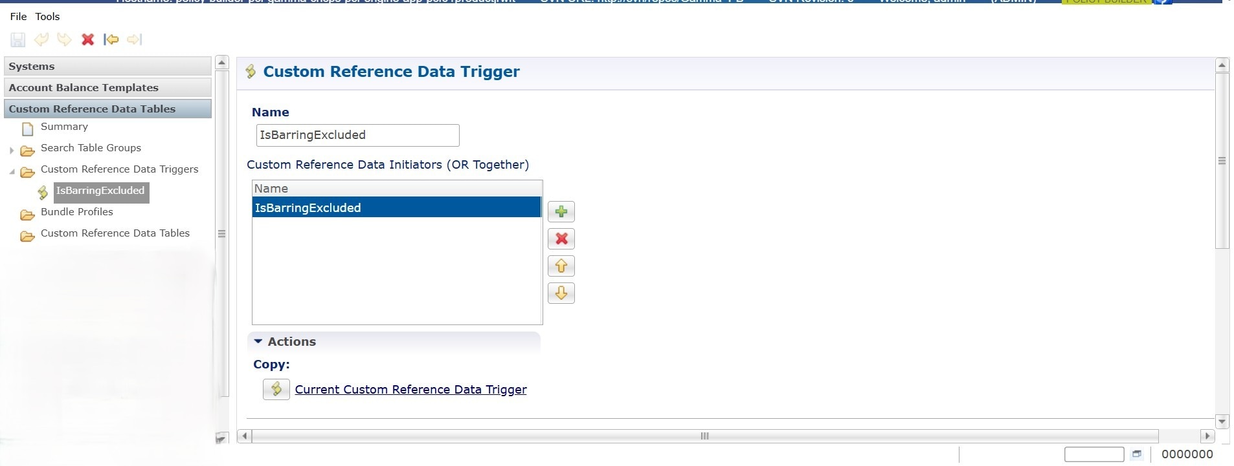Open the File menu
Viewport: 1234px width, 466px height.
(x=18, y=17)
